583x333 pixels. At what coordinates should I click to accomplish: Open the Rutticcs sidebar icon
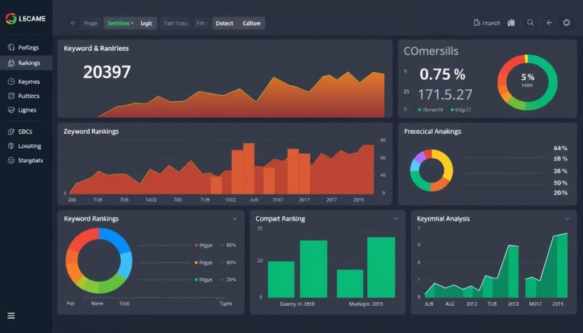click(11, 96)
